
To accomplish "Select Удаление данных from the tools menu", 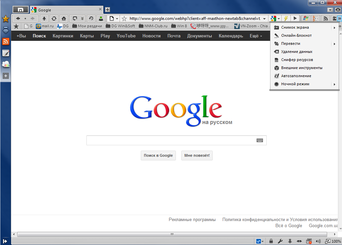I will pos(296,52).
